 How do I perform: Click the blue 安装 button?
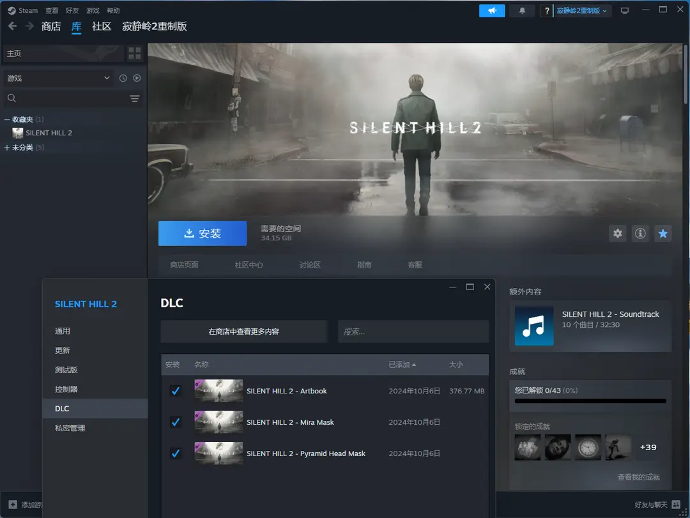pyautogui.click(x=203, y=233)
